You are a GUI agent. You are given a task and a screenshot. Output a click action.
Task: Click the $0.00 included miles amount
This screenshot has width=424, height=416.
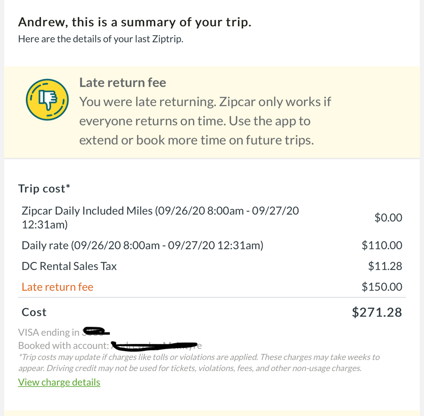(388, 218)
